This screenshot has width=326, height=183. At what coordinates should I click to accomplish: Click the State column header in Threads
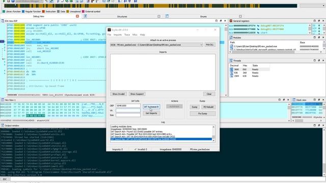(255, 66)
